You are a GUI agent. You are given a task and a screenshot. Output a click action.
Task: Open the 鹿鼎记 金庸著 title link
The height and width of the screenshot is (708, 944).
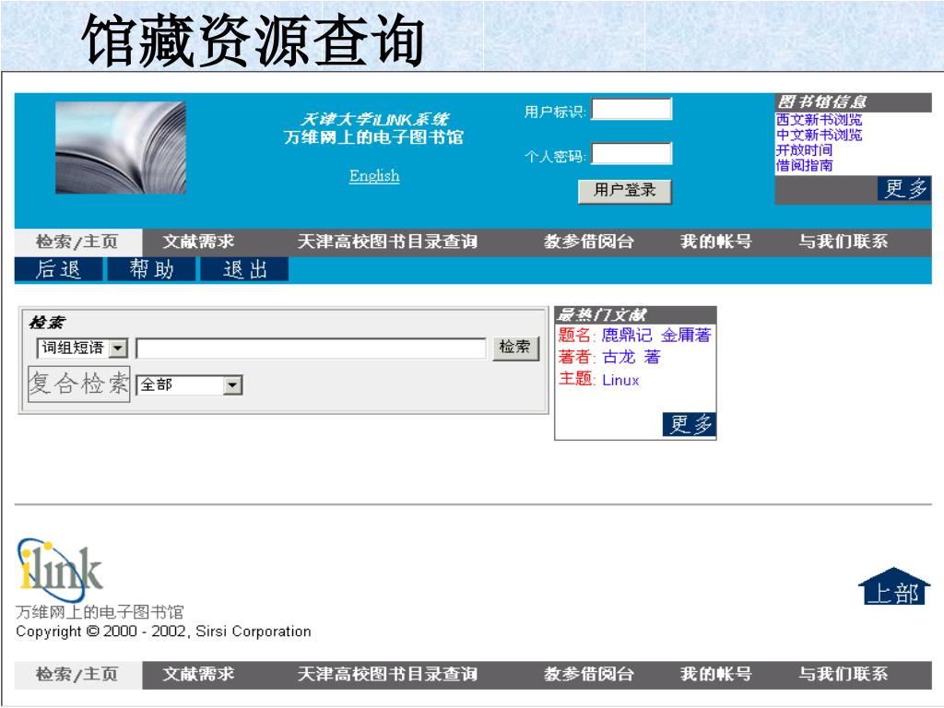[x=656, y=336]
